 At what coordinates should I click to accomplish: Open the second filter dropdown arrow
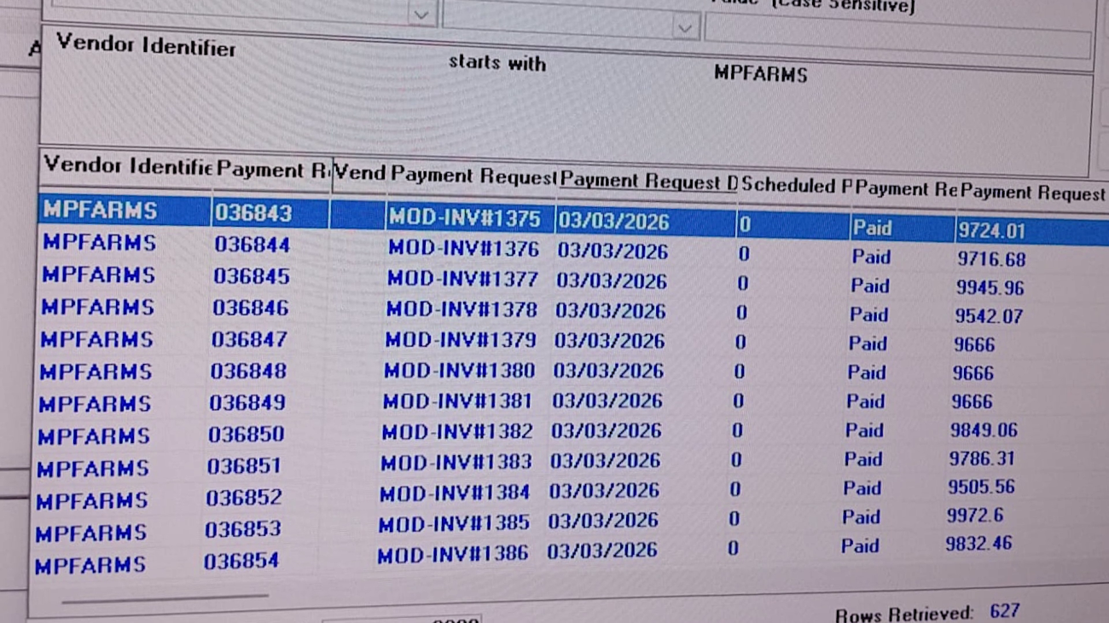[x=684, y=28]
